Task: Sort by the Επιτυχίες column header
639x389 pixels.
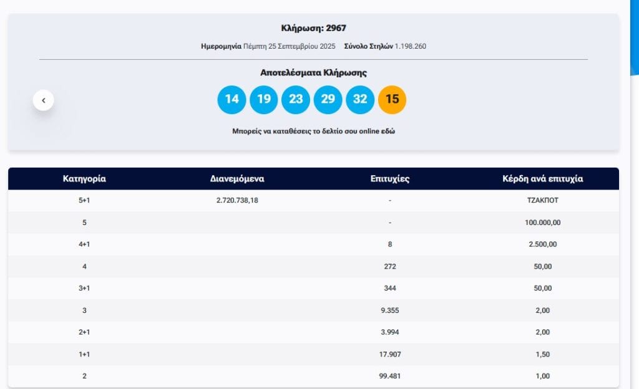Action: (x=389, y=178)
